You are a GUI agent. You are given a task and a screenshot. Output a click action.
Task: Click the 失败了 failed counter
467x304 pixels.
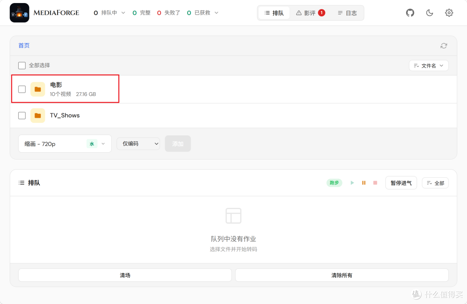tap(169, 13)
